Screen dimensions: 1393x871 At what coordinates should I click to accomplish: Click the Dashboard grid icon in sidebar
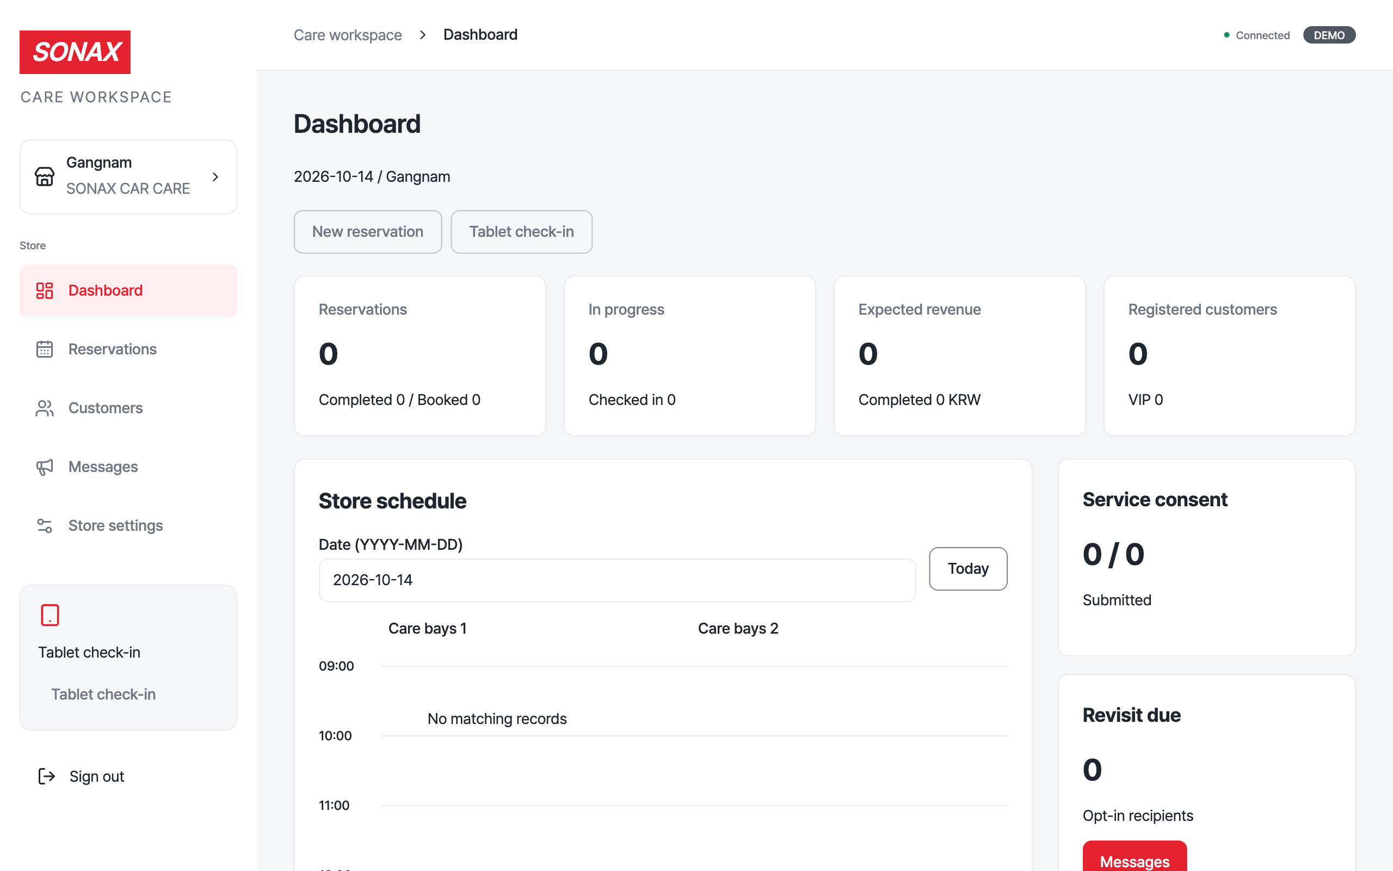(44, 290)
